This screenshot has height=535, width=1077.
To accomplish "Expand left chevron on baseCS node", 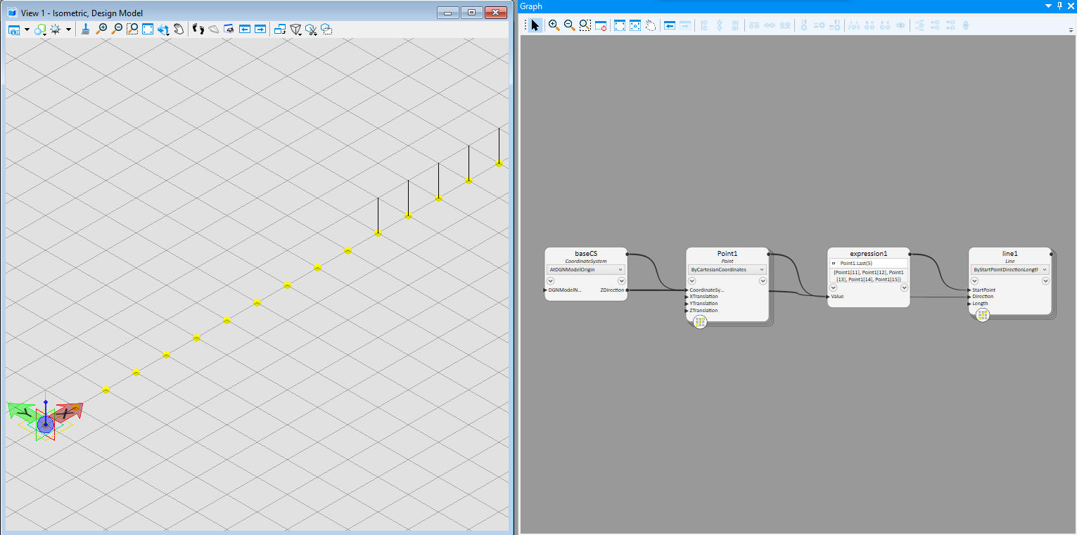I will (551, 281).
